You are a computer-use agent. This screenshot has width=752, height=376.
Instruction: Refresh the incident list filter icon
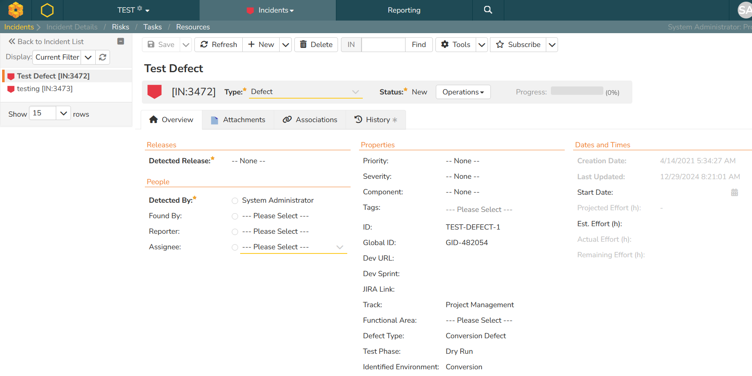pyautogui.click(x=102, y=57)
